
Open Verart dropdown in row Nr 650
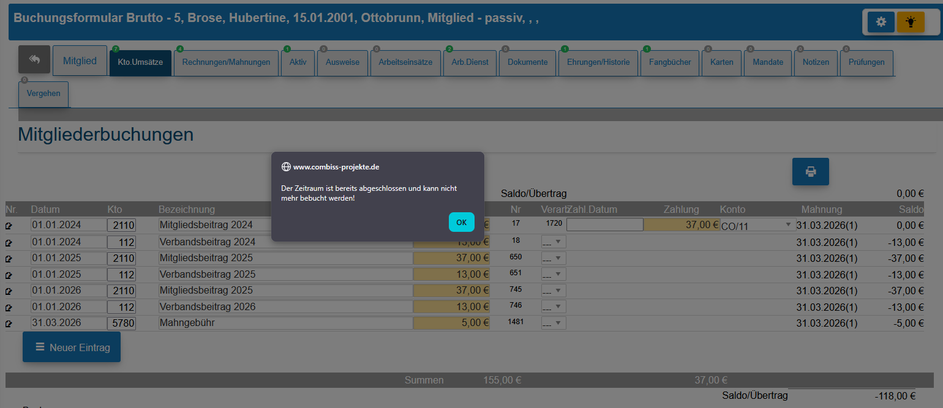click(554, 258)
